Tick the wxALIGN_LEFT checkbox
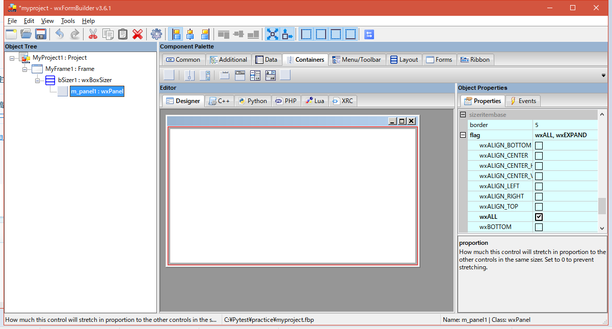The width and height of the screenshot is (612, 329). pyautogui.click(x=539, y=186)
